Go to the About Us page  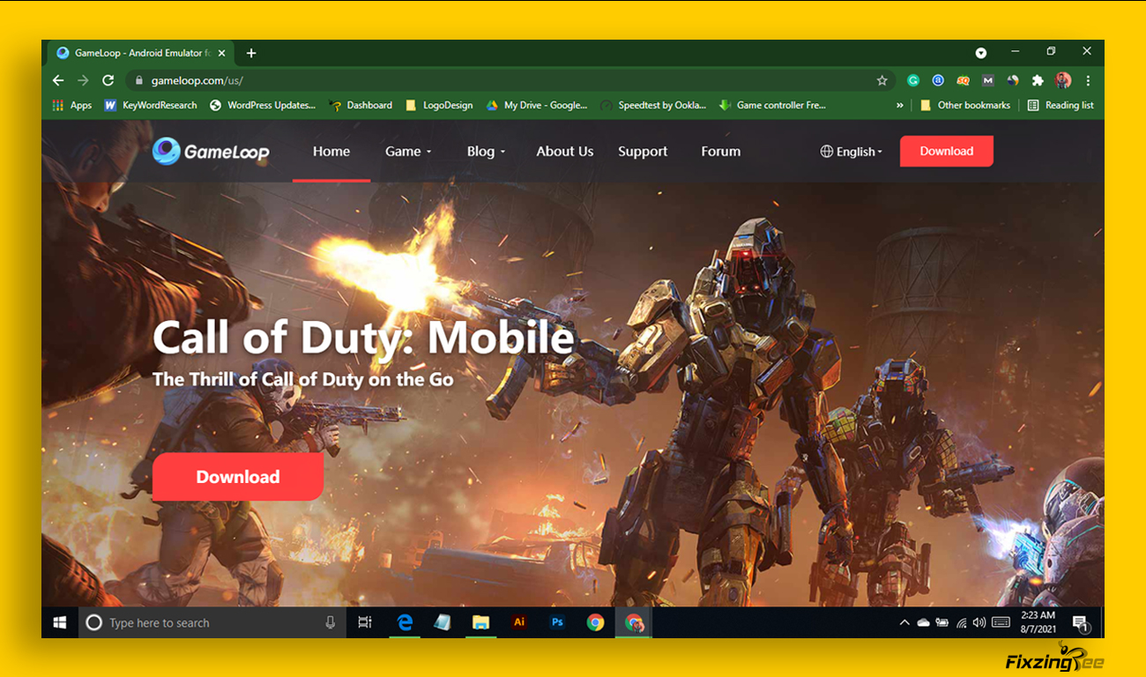coord(564,152)
